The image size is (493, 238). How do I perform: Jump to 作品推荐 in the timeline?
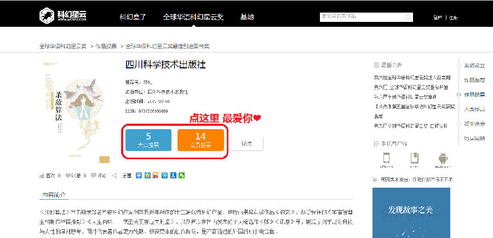coord(474,80)
